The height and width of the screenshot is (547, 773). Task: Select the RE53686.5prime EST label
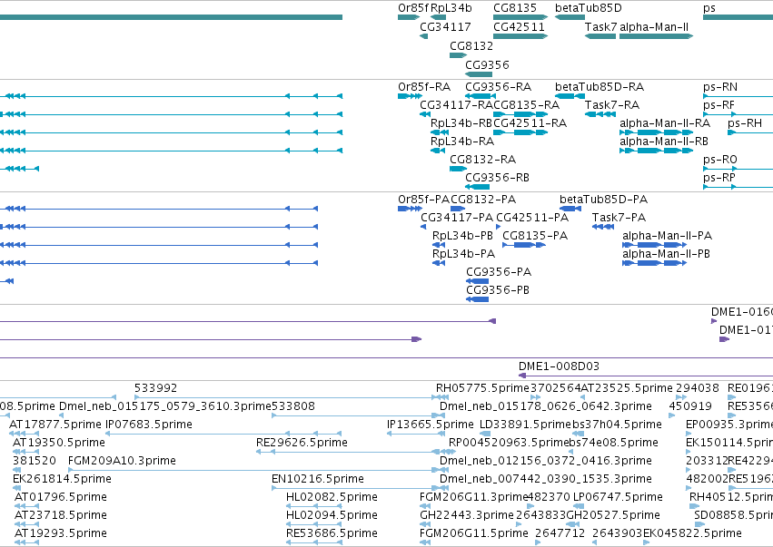[x=332, y=533]
